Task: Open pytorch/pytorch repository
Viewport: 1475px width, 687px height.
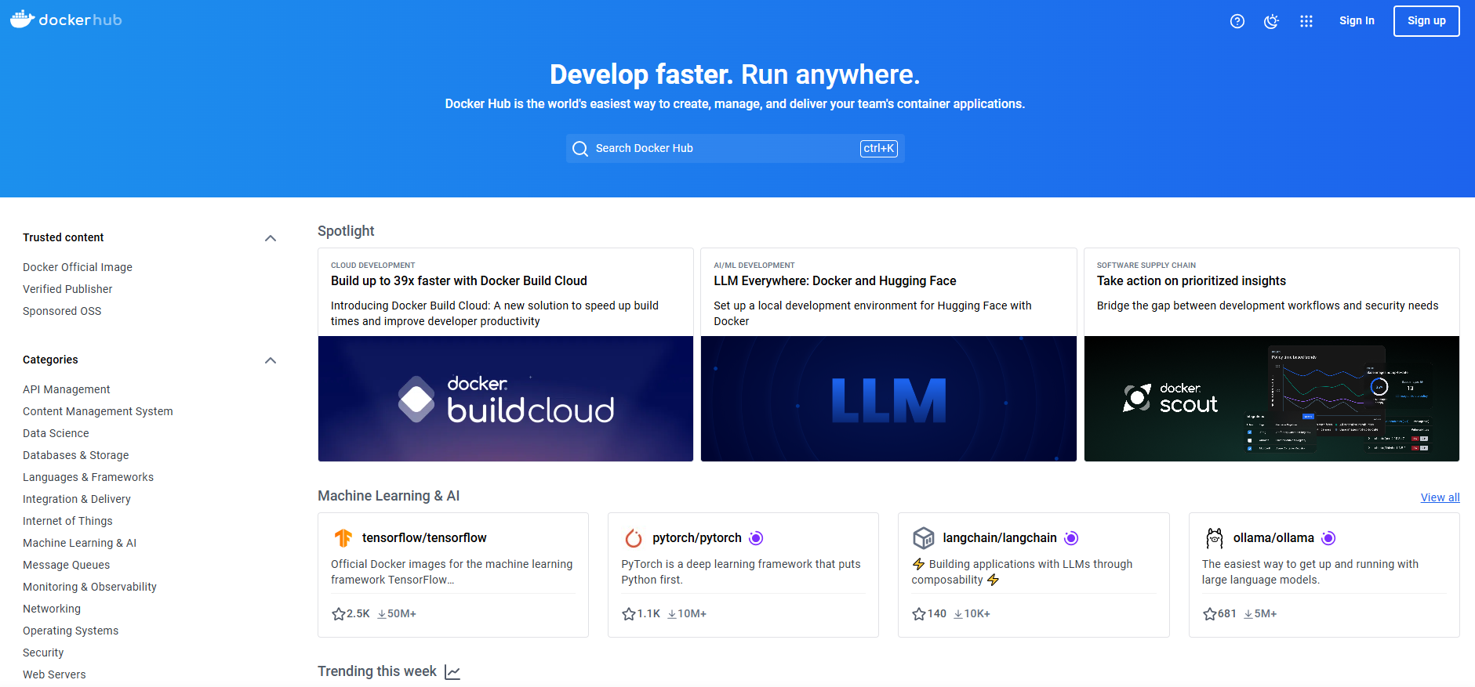Action: (697, 538)
